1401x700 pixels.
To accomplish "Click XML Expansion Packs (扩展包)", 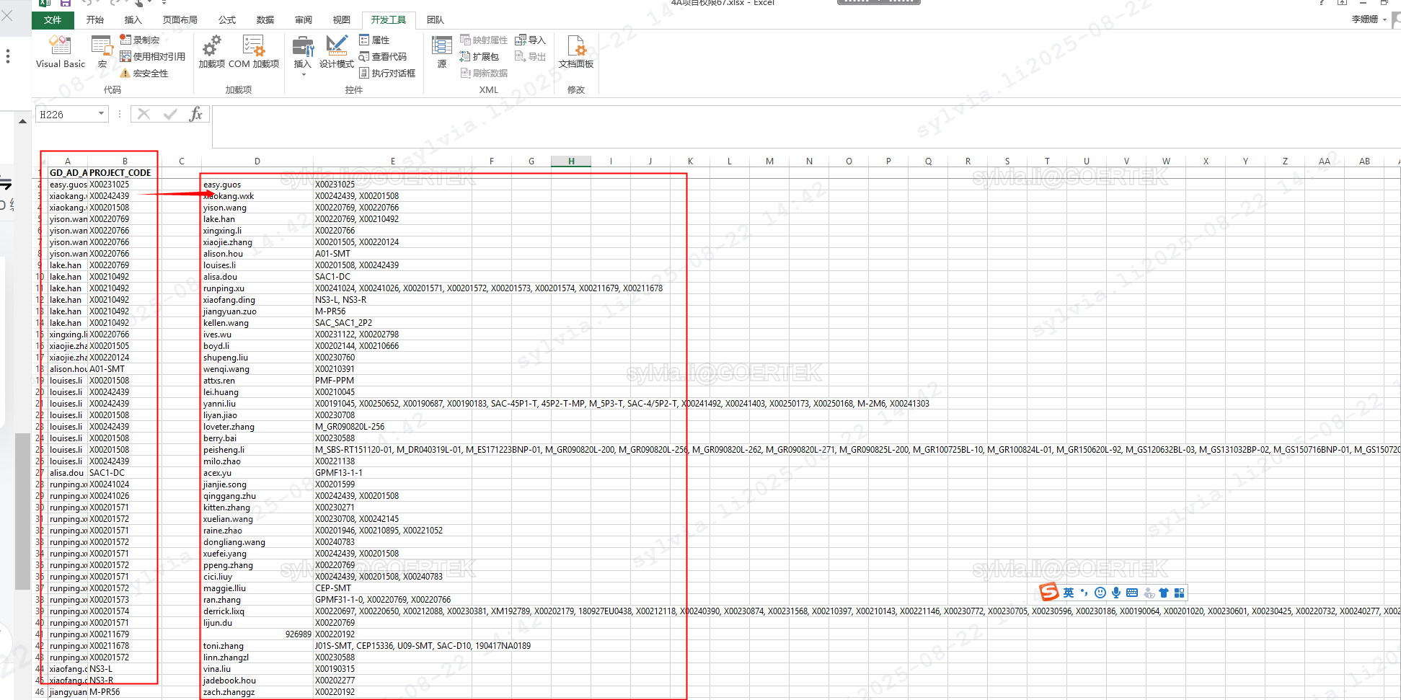I will coord(479,56).
